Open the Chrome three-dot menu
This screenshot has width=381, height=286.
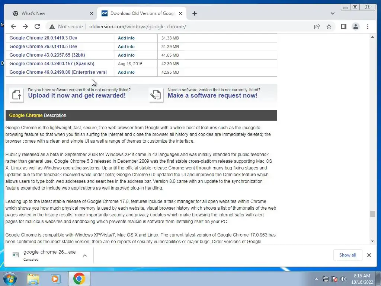point(368,26)
